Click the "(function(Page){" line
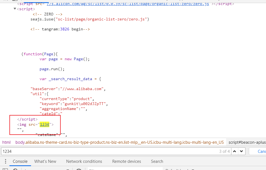The height and width of the screenshot is (170, 266). (x=40, y=54)
